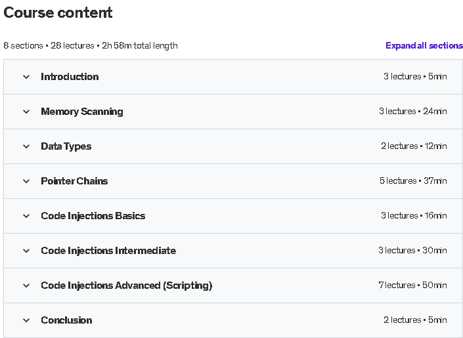Click the '2 lectures • 12min' text
Image resolution: width=463 pixels, height=338 pixels.
click(x=414, y=146)
